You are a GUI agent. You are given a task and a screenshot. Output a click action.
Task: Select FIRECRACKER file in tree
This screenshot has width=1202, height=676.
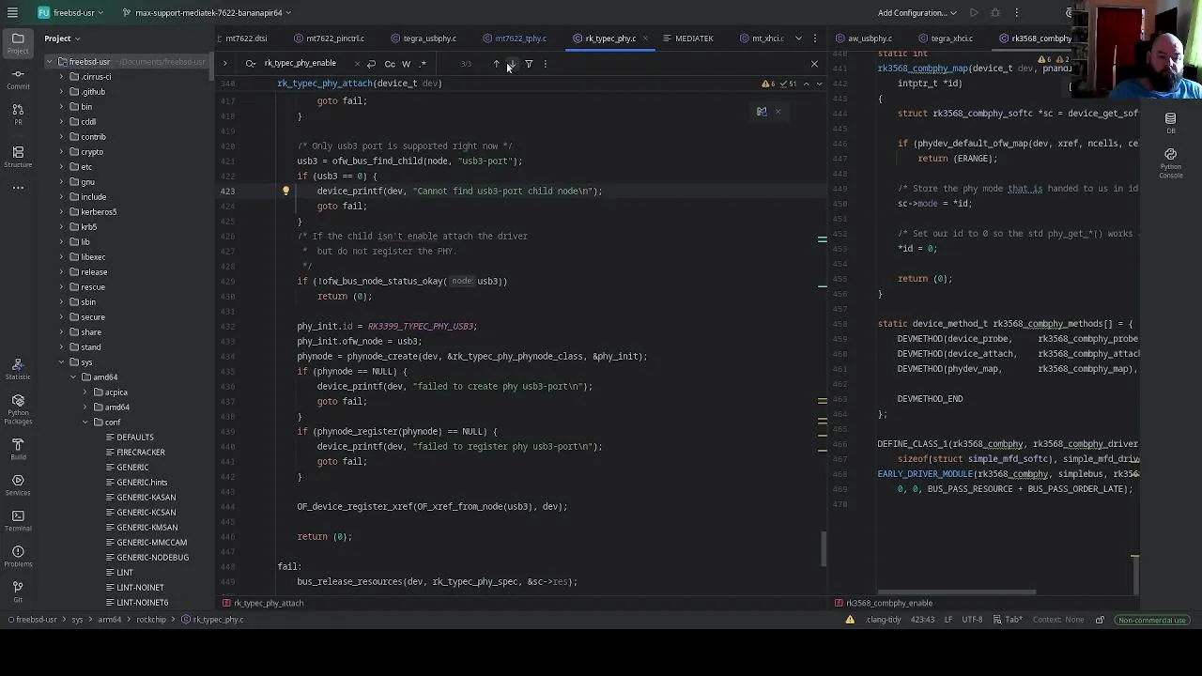tap(140, 453)
